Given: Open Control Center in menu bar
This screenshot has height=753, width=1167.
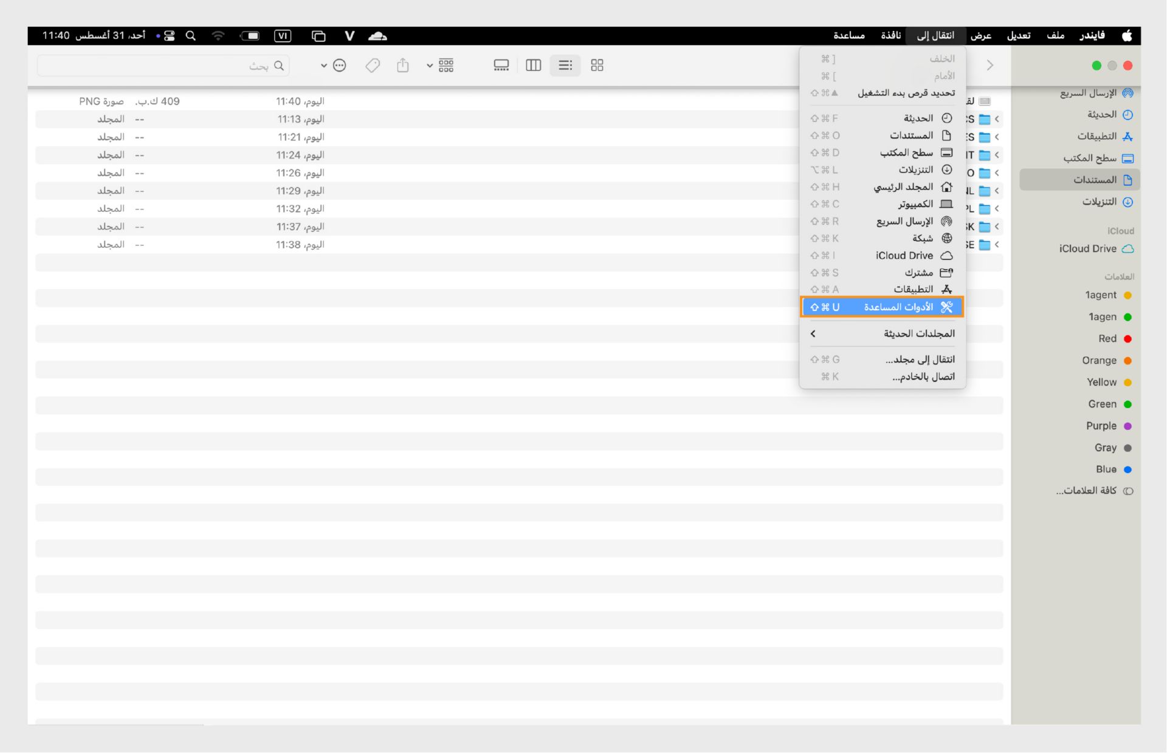Looking at the screenshot, I should (x=170, y=36).
